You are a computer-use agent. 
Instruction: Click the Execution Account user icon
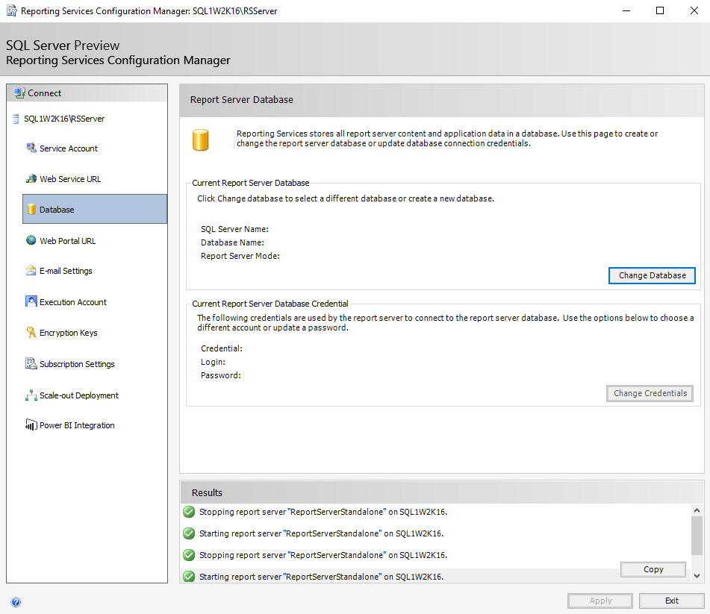(x=31, y=301)
